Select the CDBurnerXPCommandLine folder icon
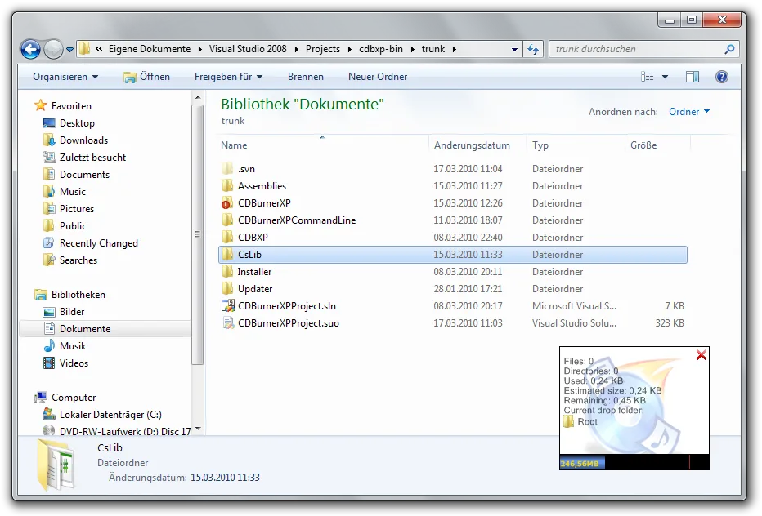 coord(227,220)
